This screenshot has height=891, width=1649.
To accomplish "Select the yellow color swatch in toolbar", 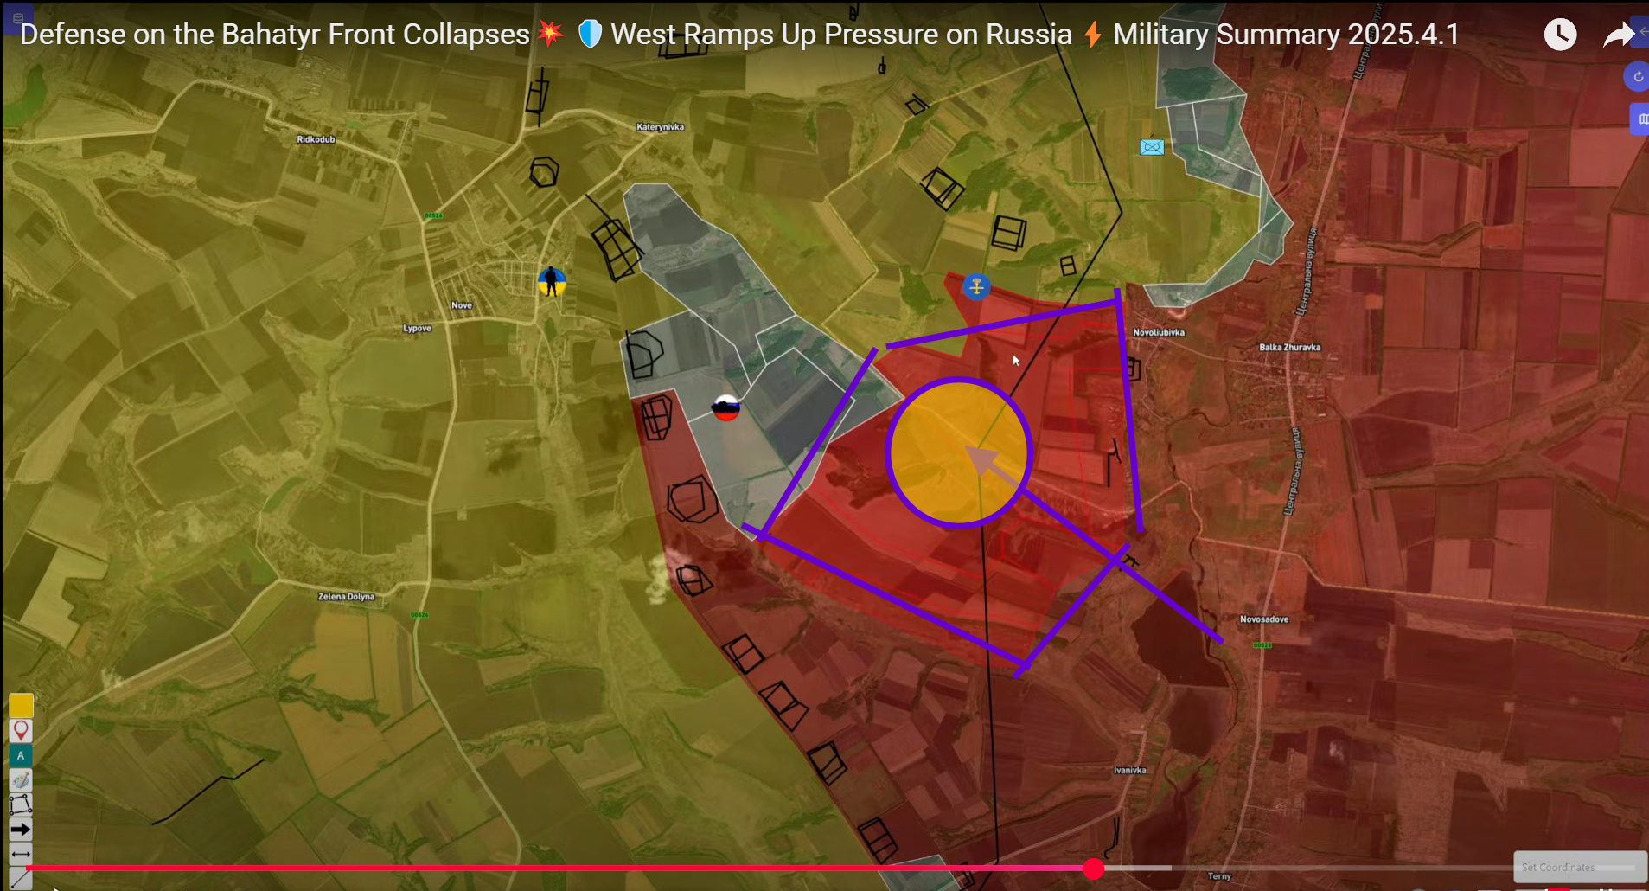I will 21,705.
